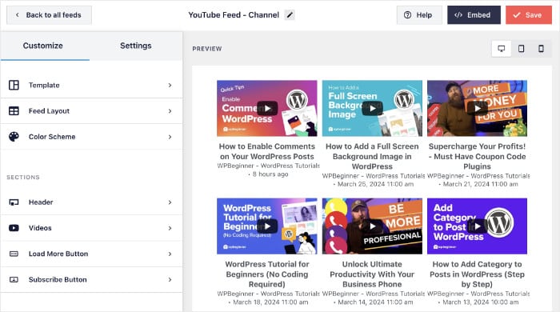
Task: Click the Be More Professional thumbnail
Action: [x=372, y=226]
